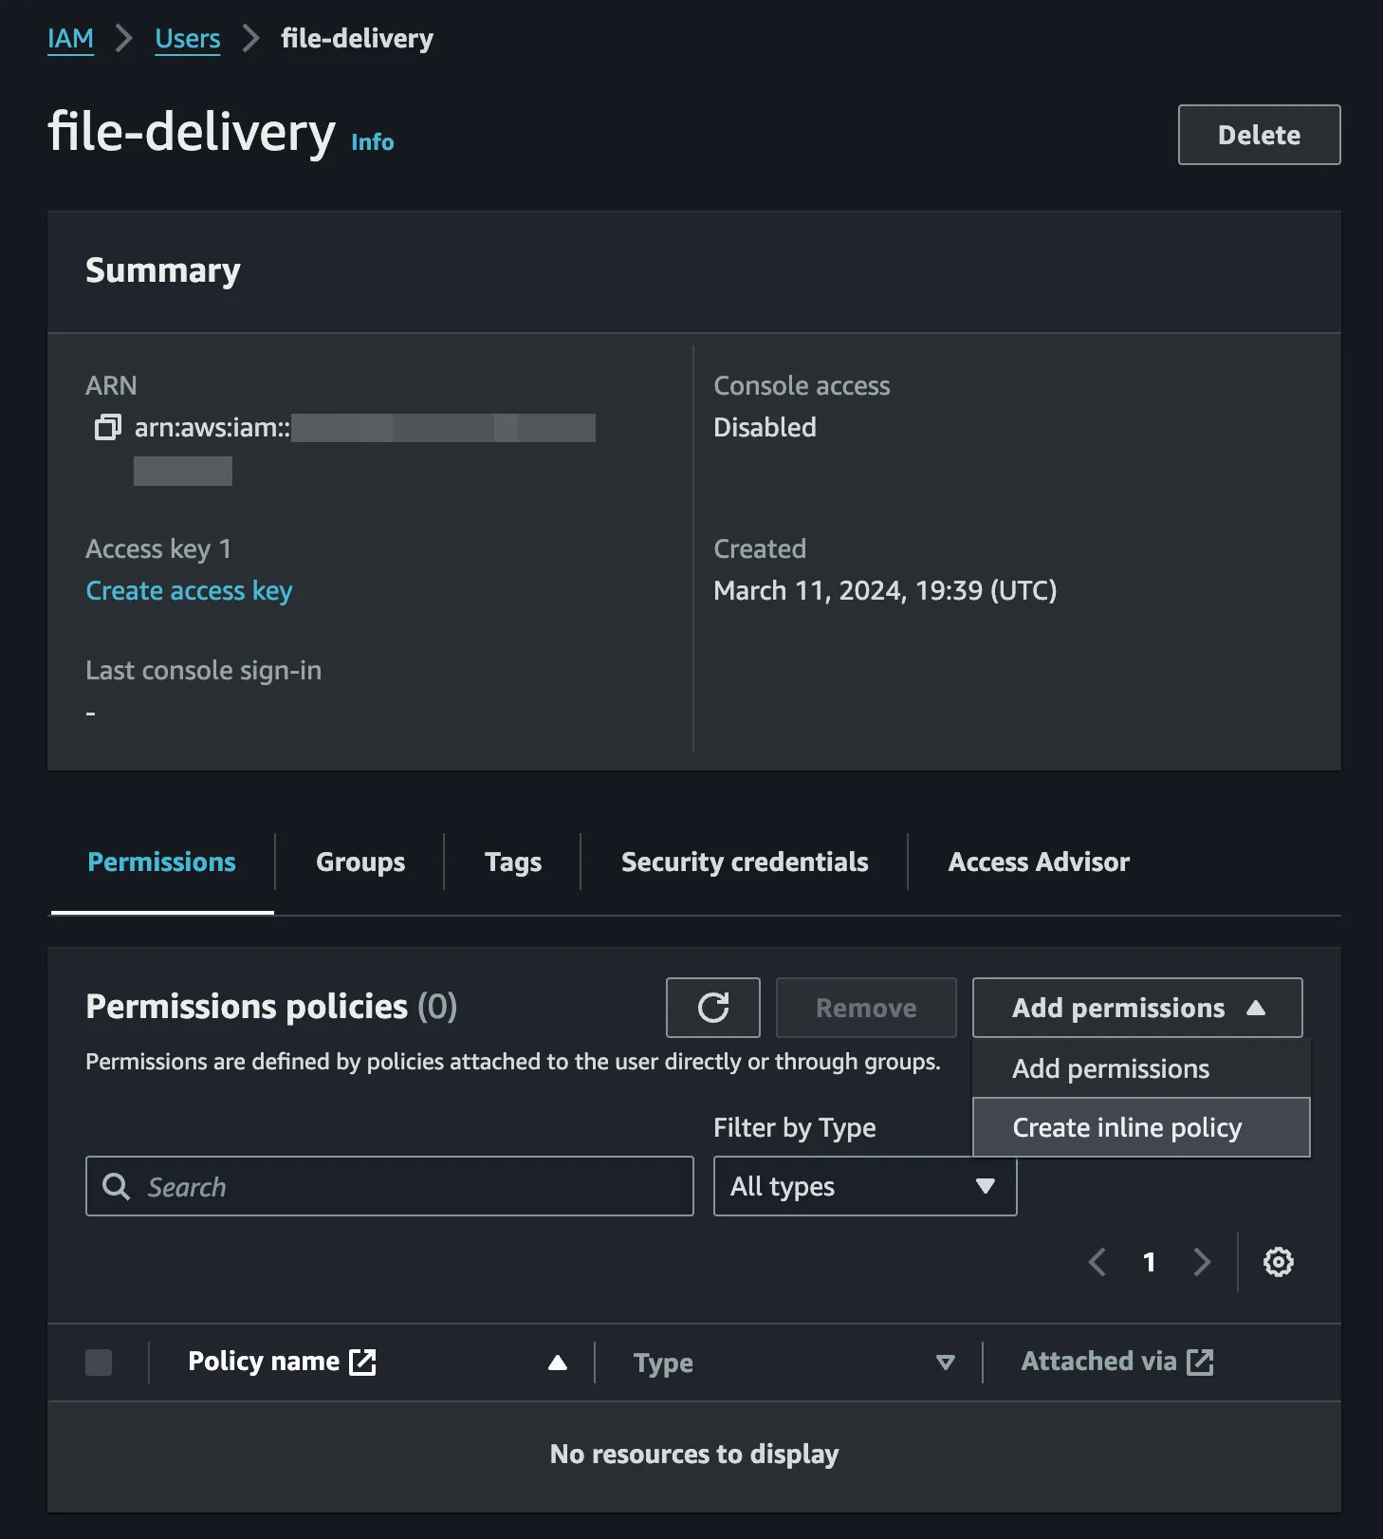Click the search magnifier icon
1383x1539 pixels.
117,1186
